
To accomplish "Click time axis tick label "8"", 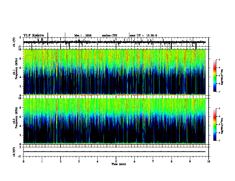I will (x=172, y=161).
